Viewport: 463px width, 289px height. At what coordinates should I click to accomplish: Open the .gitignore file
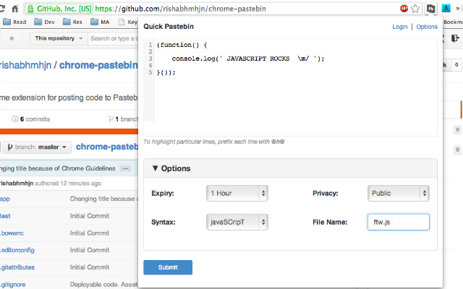13,284
